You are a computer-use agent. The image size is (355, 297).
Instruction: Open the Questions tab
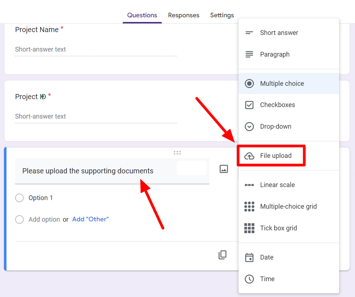[x=142, y=15]
